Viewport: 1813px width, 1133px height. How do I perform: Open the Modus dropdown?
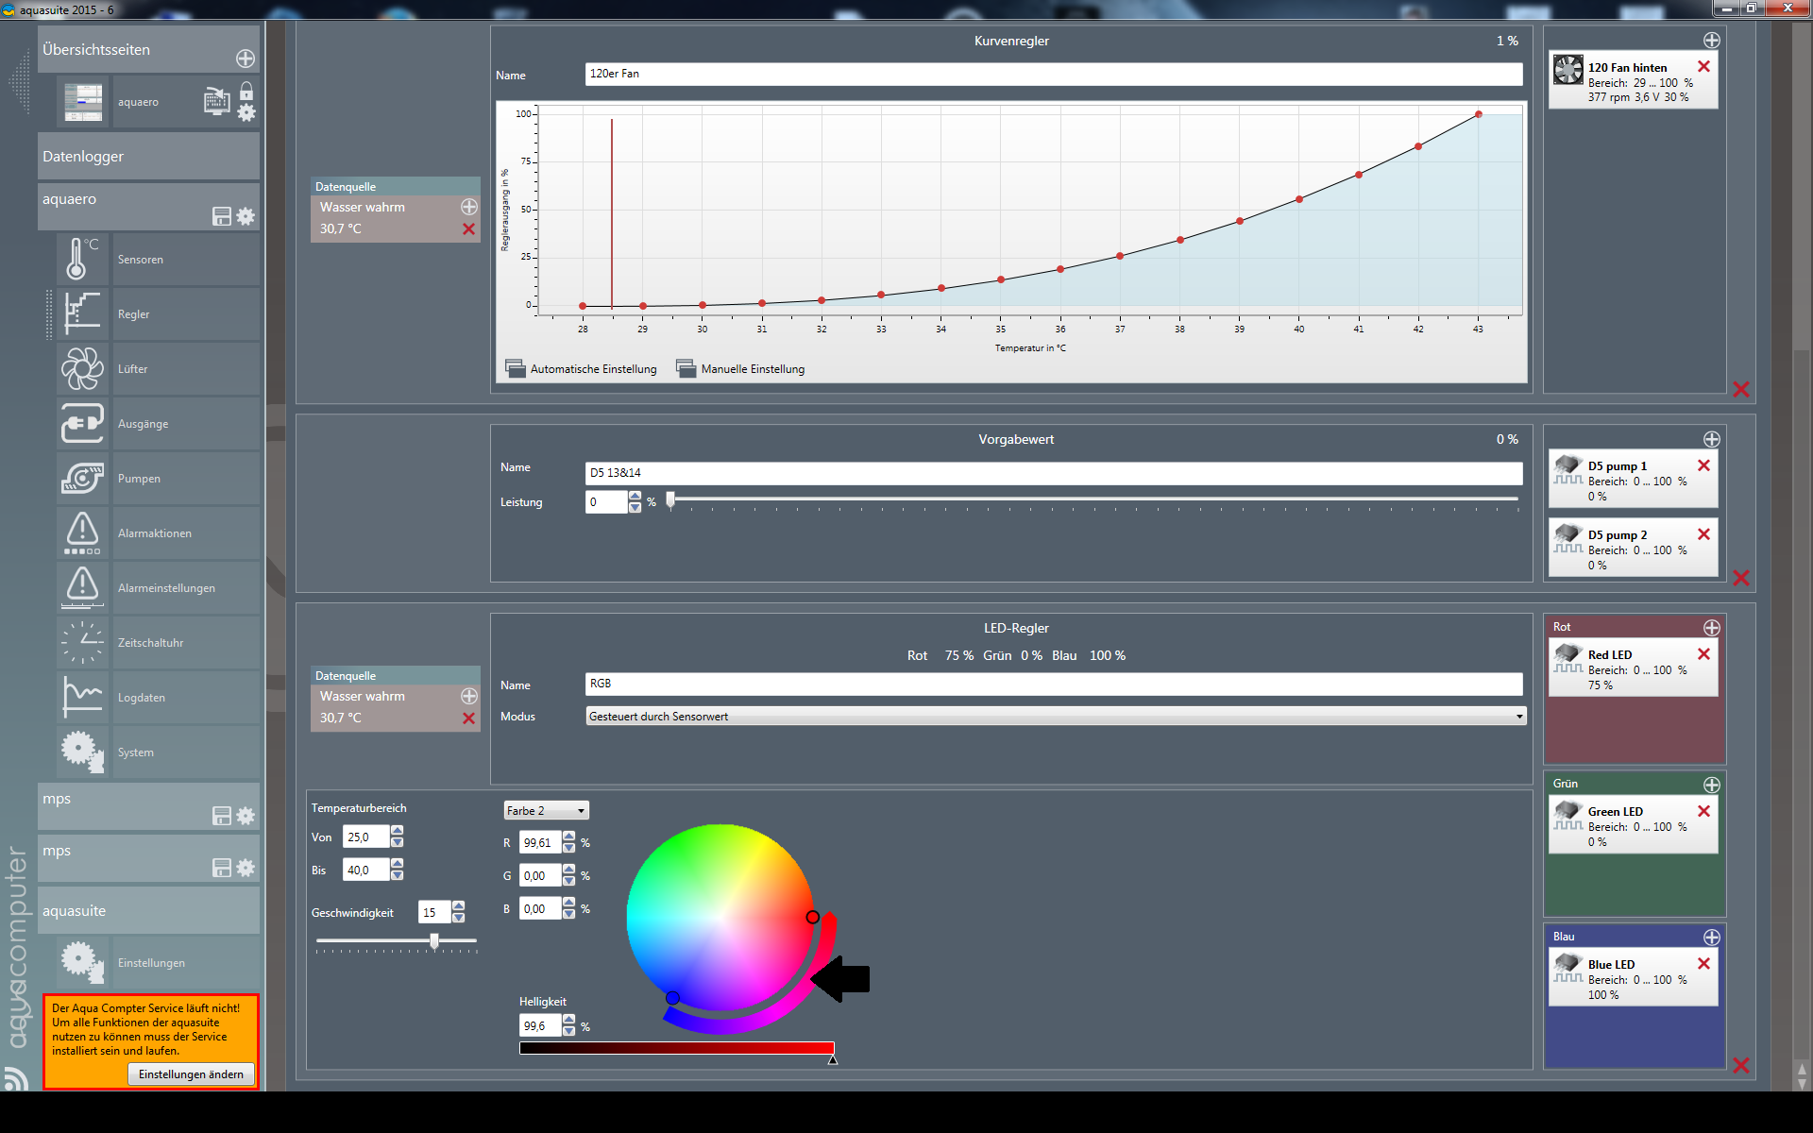pos(1055,717)
